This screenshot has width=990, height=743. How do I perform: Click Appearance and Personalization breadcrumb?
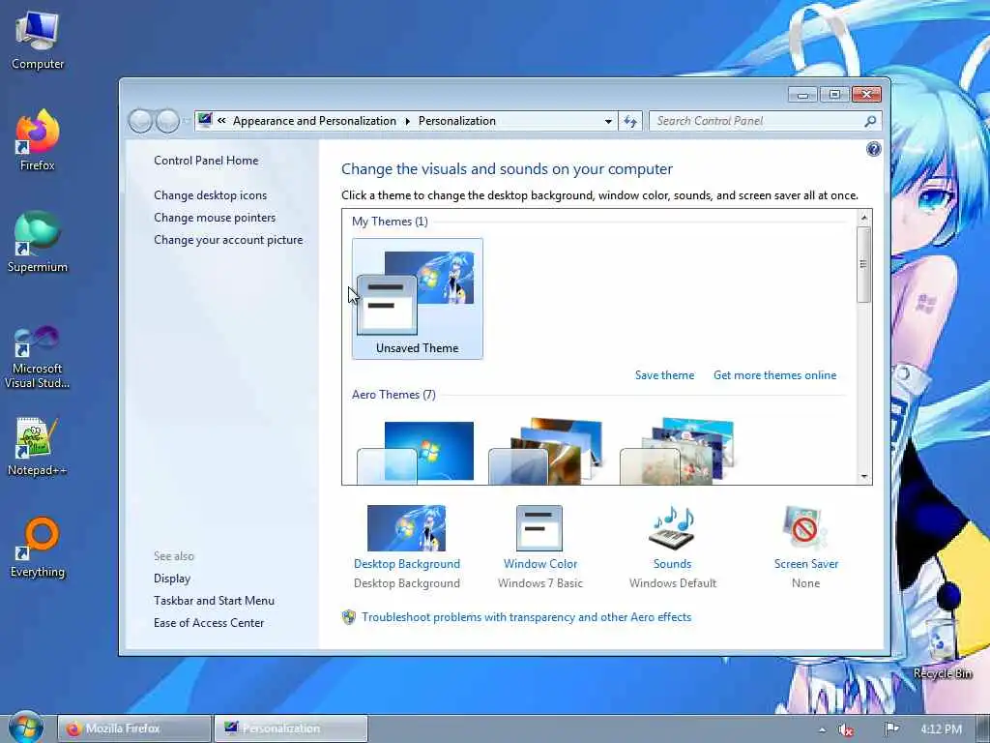tap(314, 121)
